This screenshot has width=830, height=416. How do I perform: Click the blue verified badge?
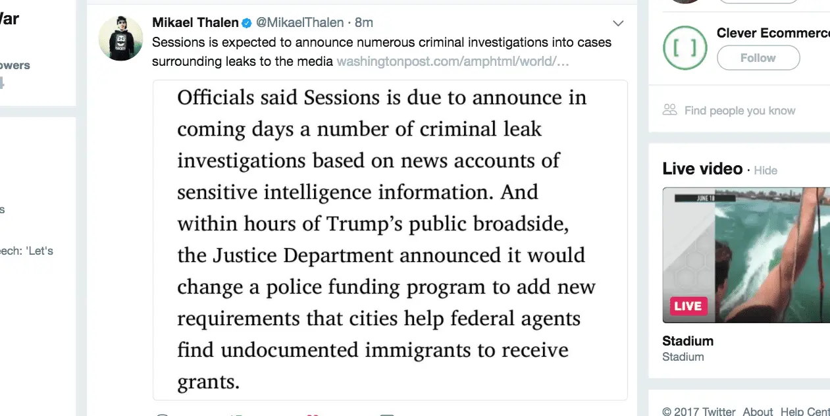coord(247,23)
